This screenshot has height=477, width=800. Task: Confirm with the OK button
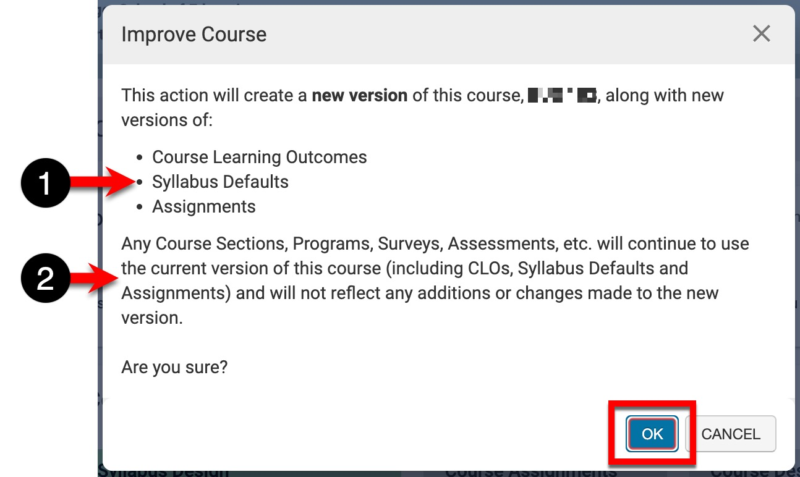point(652,434)
